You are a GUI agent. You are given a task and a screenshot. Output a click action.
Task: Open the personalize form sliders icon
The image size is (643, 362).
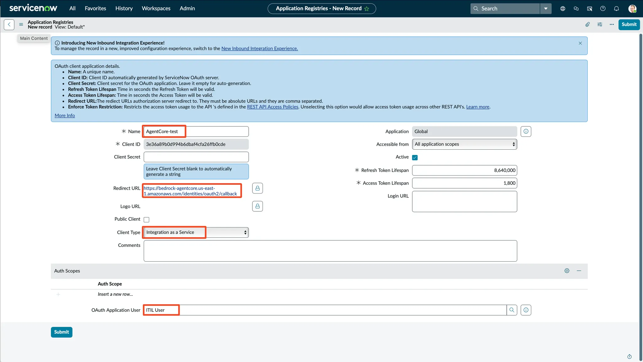click(600, 24)
